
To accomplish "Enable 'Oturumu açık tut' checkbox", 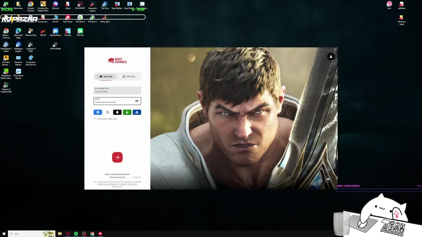I will coord(95,119).
